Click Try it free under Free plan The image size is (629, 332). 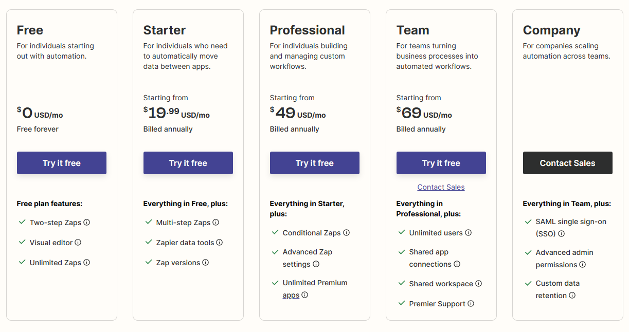(x=62, y=163)
